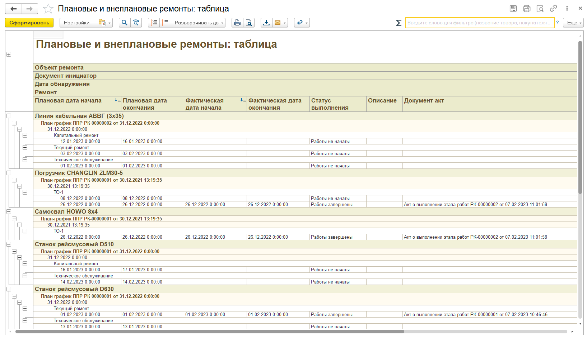Open report variants with the folder icon dropdown

coord(105,23)
